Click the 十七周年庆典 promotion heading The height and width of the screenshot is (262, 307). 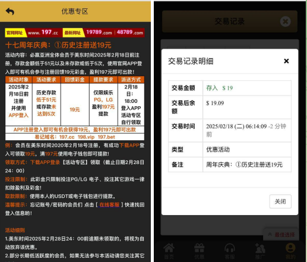point(58,45)
